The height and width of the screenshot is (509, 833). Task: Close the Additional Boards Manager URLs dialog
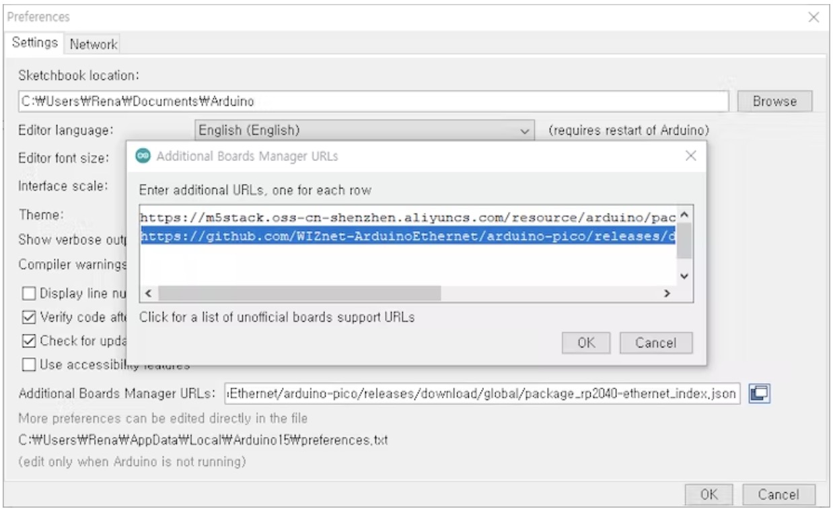[690, 156]
